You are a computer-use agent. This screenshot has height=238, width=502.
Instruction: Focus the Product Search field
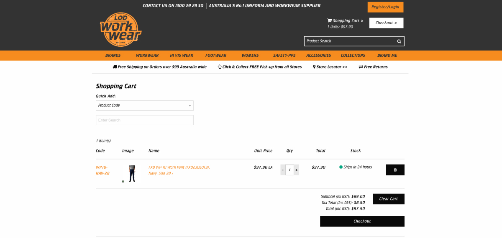coord(350,41)
